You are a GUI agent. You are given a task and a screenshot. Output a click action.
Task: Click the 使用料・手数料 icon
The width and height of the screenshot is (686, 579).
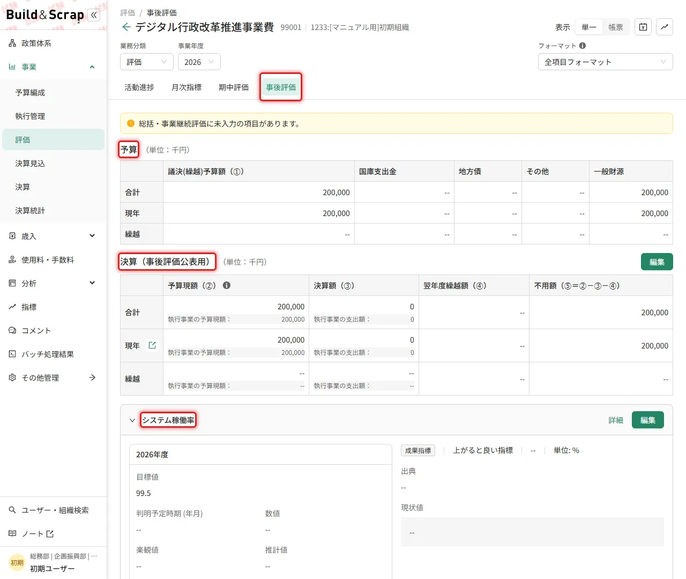pyautogui.click(x=12, y=259)
